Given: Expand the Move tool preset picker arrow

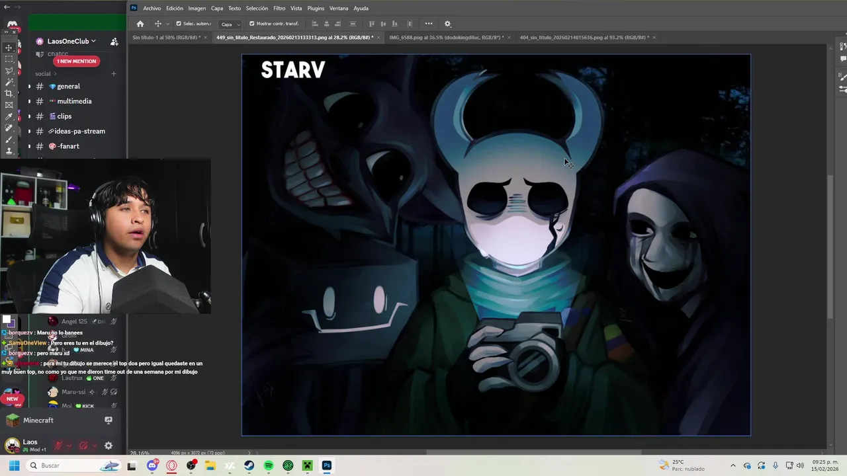Looking at the screenshot, I should 167,24.
